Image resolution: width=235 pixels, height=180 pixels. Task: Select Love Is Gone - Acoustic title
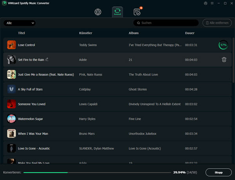[x=34, y=148]
